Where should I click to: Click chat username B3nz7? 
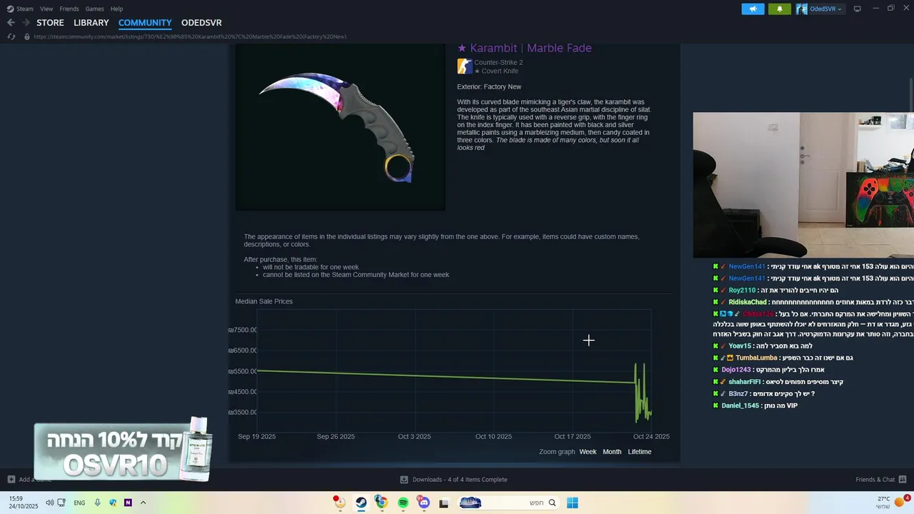(x=738, y=393)
